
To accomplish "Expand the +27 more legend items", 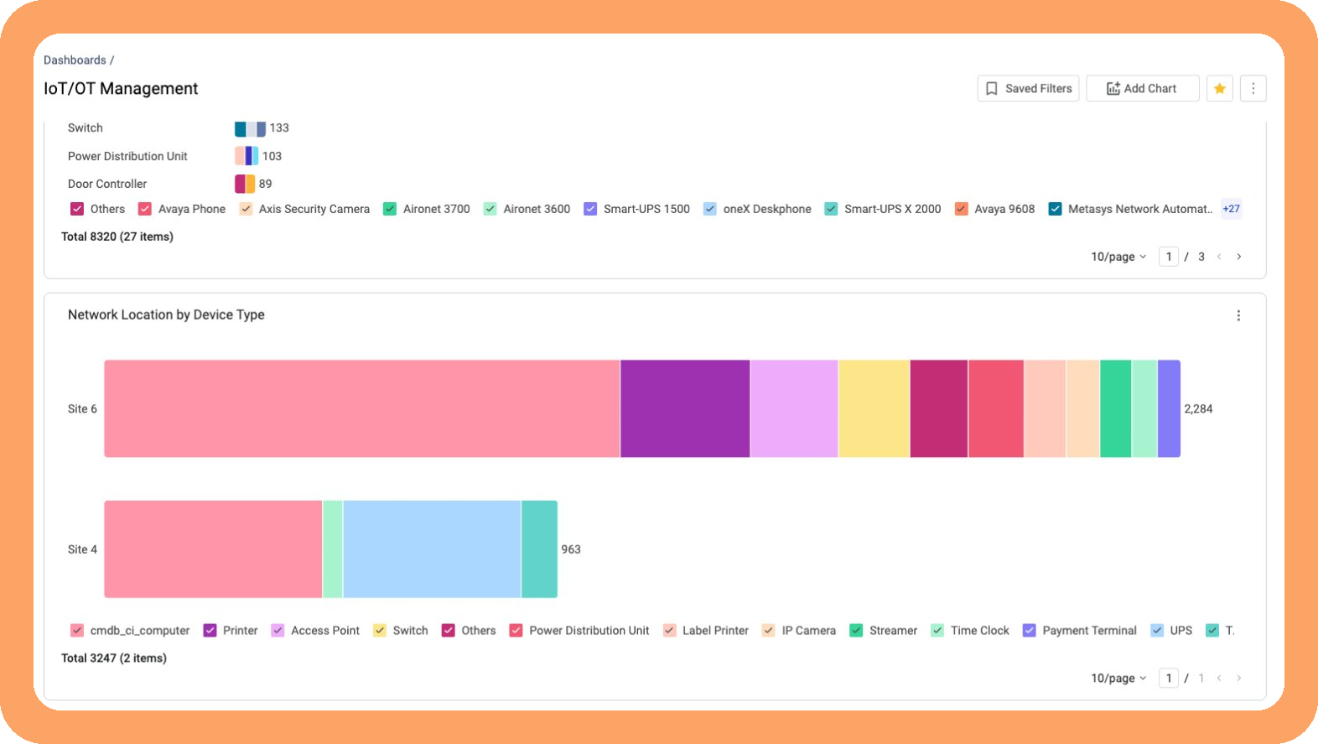I will [1231, 209].
